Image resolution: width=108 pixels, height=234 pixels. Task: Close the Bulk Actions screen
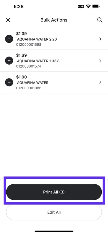point(8,20)
